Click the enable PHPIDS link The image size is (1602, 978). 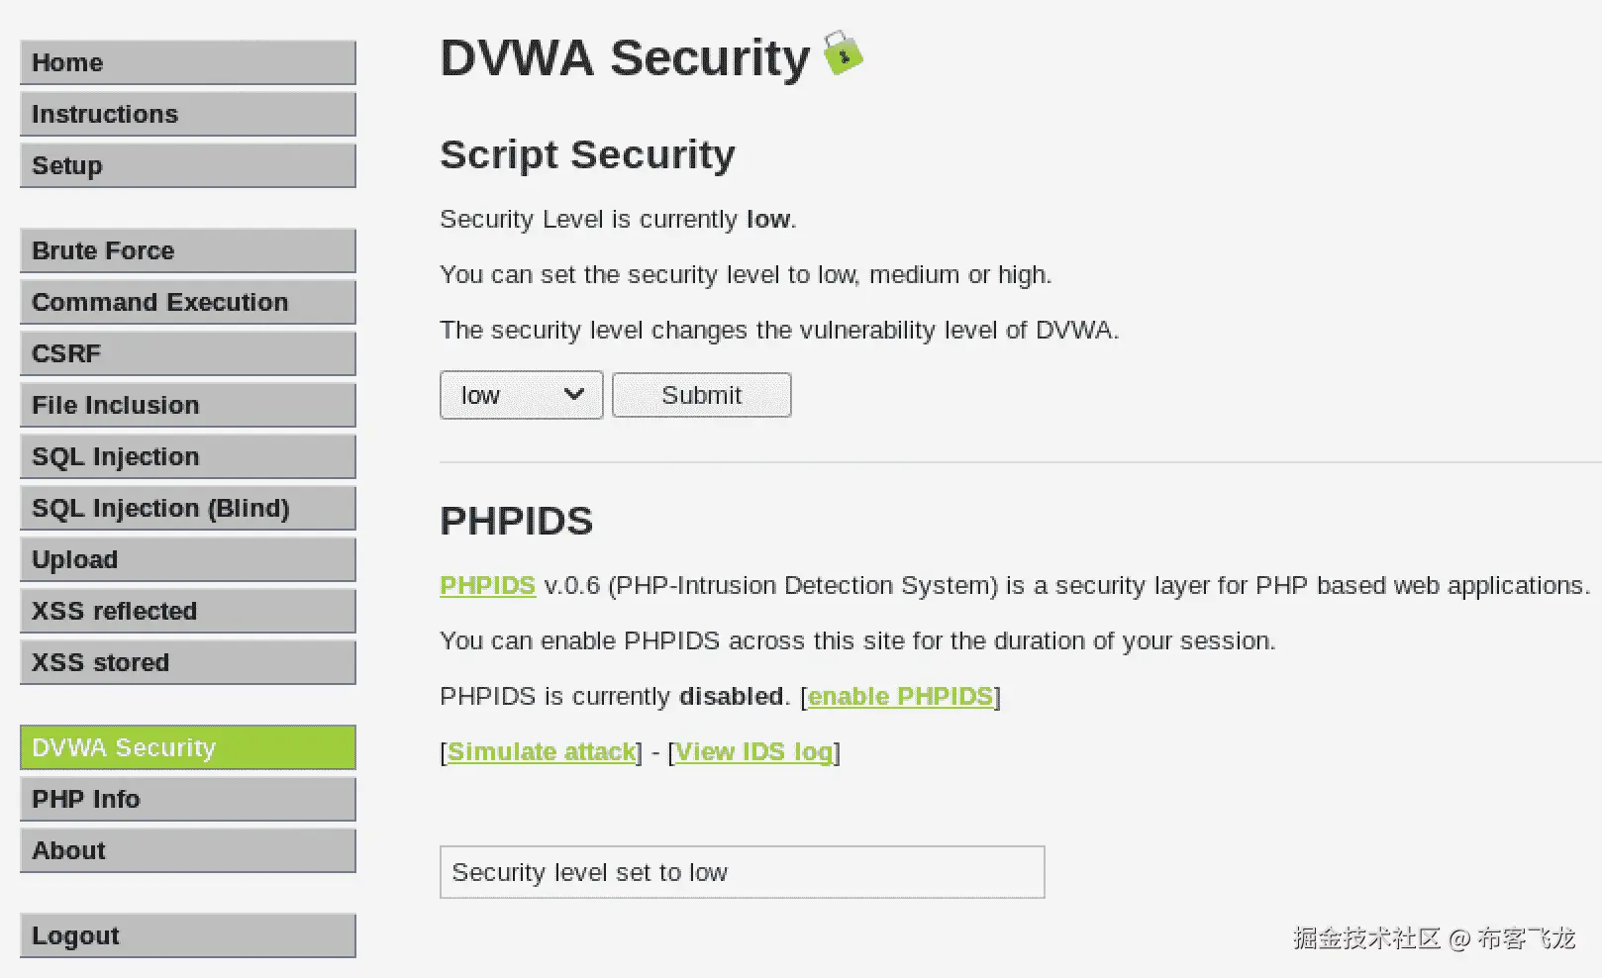click(900, 696)
